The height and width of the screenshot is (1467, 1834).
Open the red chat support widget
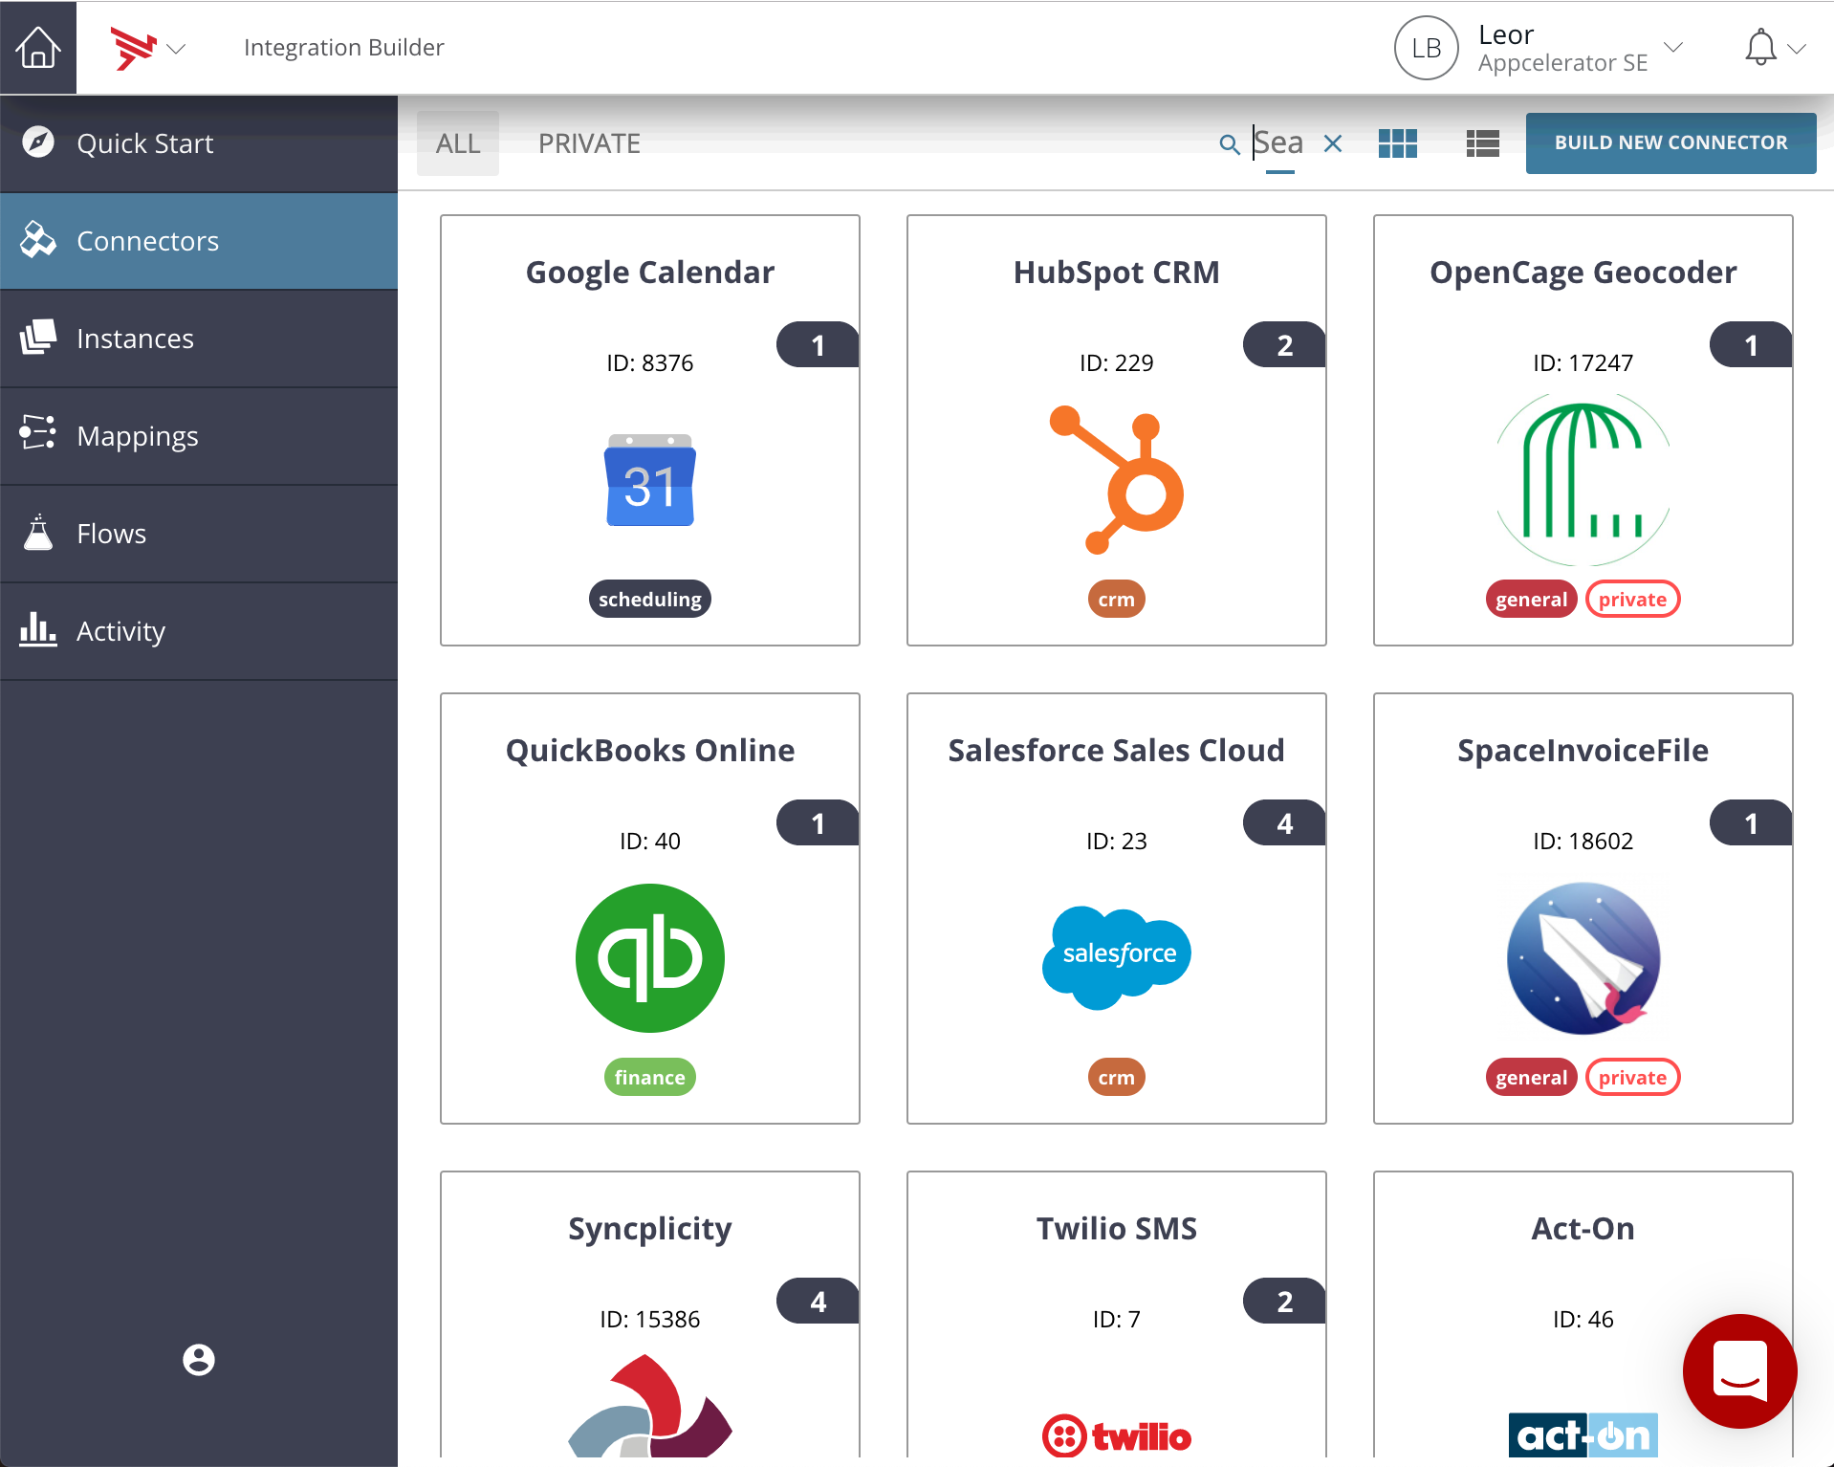1739,1370
